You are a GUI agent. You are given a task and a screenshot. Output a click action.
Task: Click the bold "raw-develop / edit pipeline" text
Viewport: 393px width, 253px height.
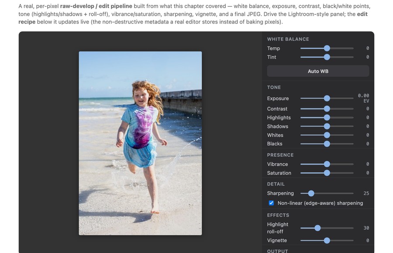[x=96, y=6]
